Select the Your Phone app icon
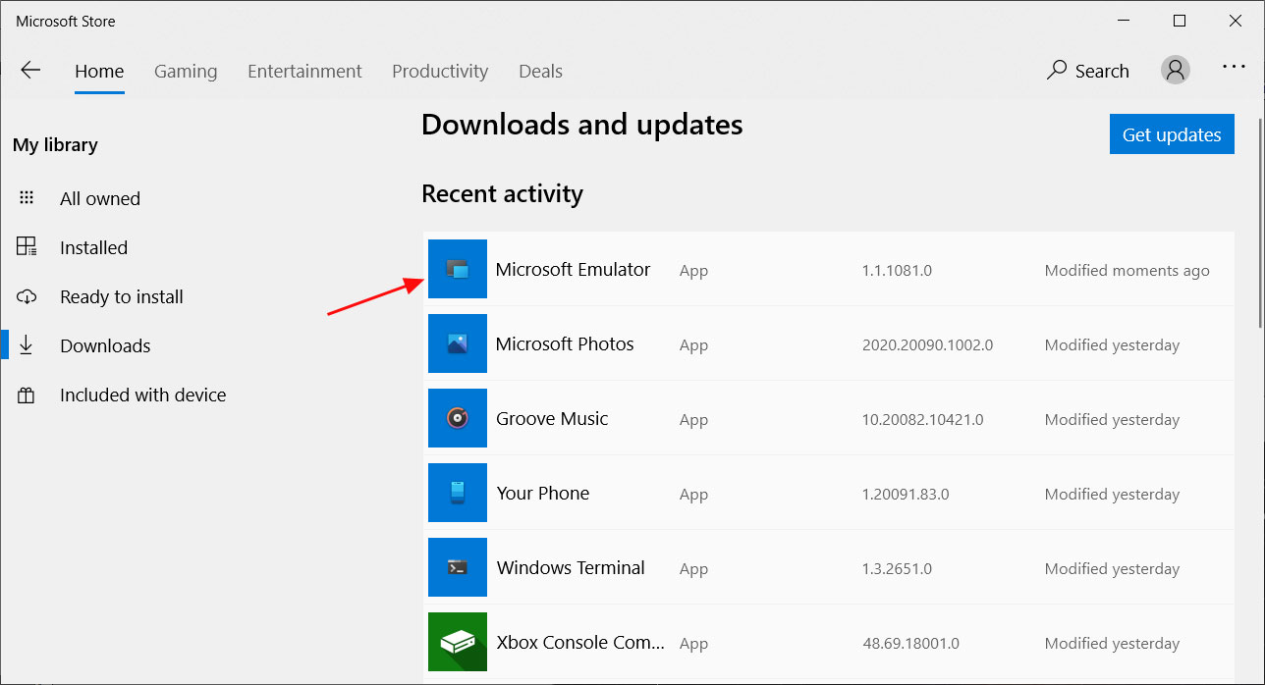The width and height of the screenshot is (1265, 685). click(458, 493)
